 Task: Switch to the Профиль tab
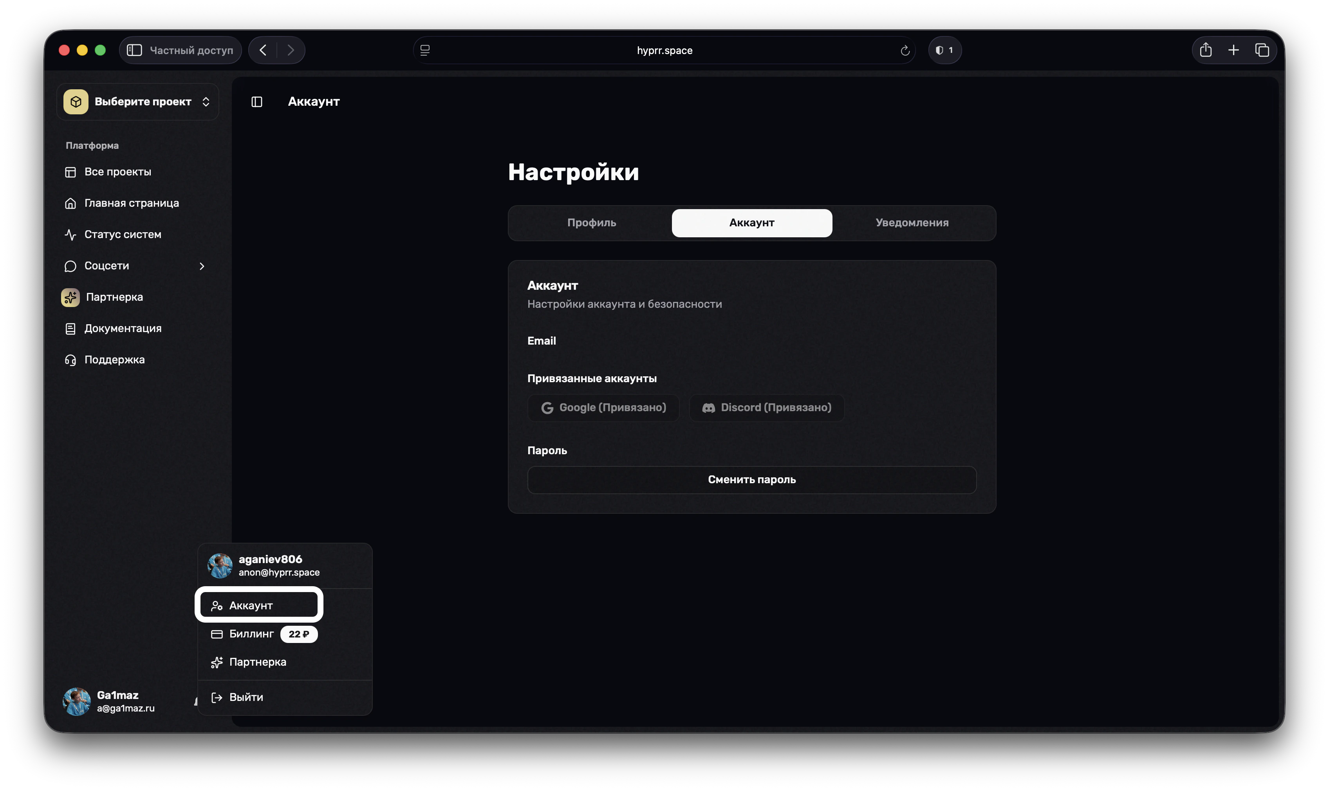(592, 223)
